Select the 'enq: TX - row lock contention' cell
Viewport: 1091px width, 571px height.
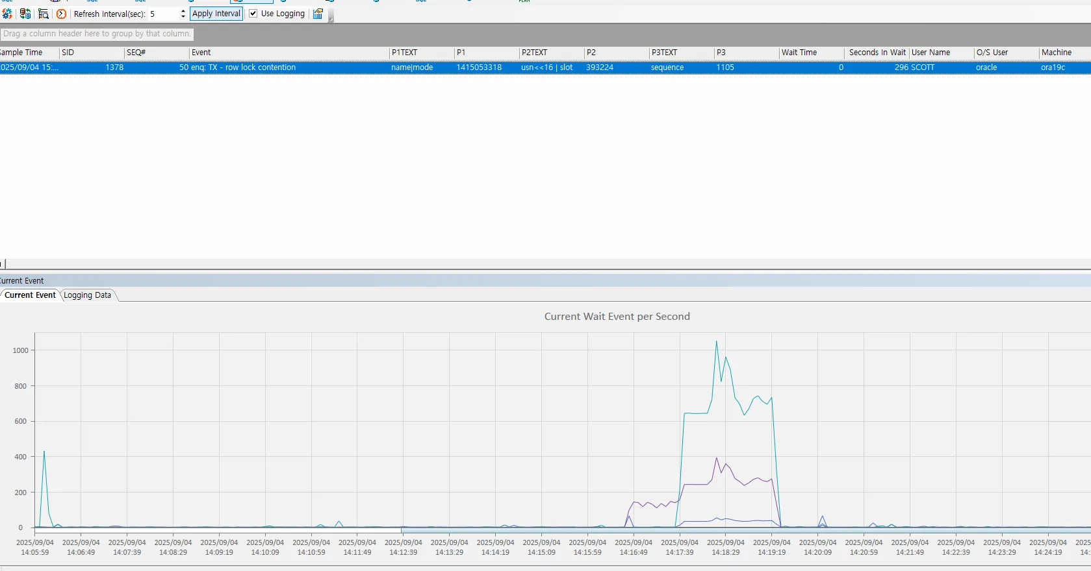coord(243,67)
